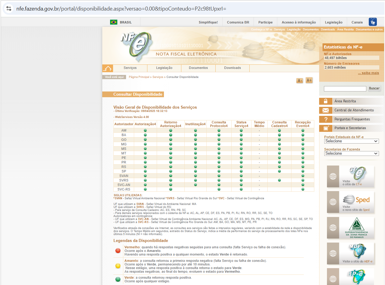
Task: Expand Portais Estaduais da NF-e dropdown
Action: coord(351,141)
